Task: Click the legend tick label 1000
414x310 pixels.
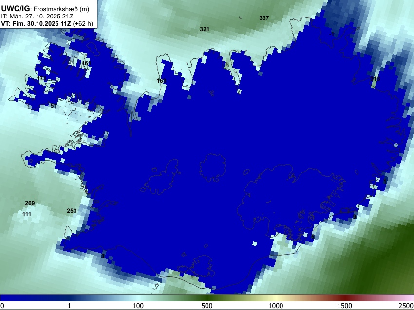Action: point(276,306)
